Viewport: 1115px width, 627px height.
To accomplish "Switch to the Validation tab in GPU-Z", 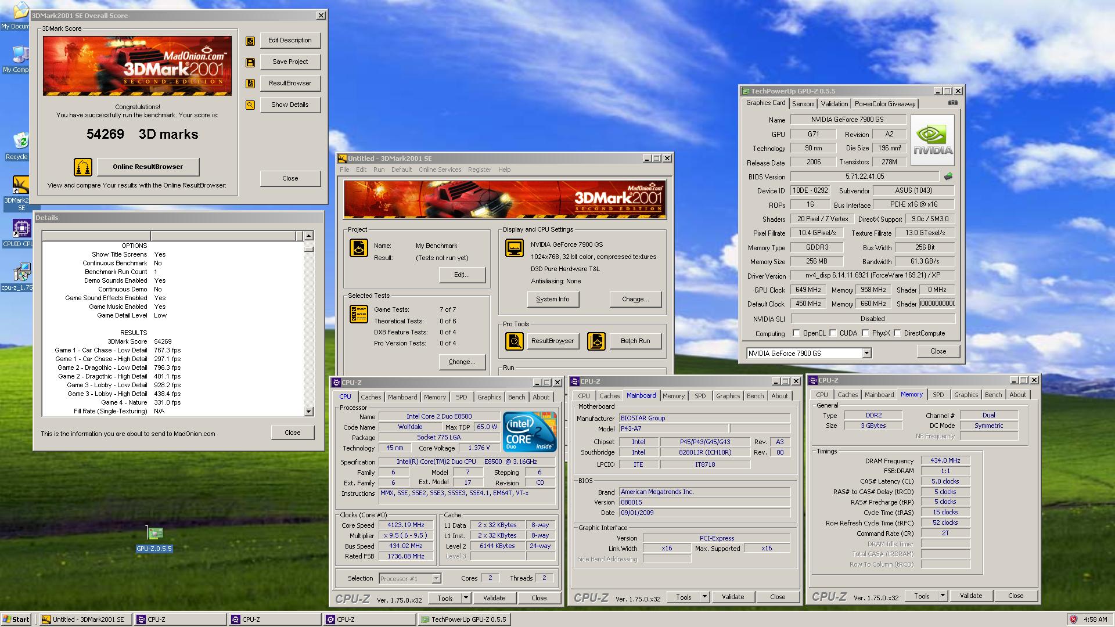I will pyautogui.click(x=835, y=104).
